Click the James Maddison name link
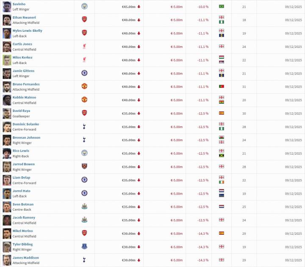The height and width of the screenshot is (267, 305). 25,258
